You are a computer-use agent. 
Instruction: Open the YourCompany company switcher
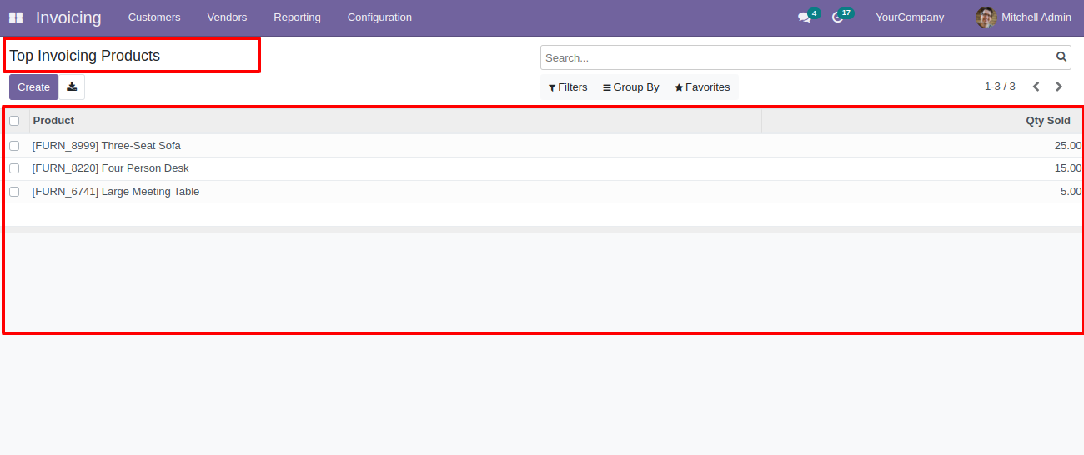pyautogui.click(x=910, y=17)
